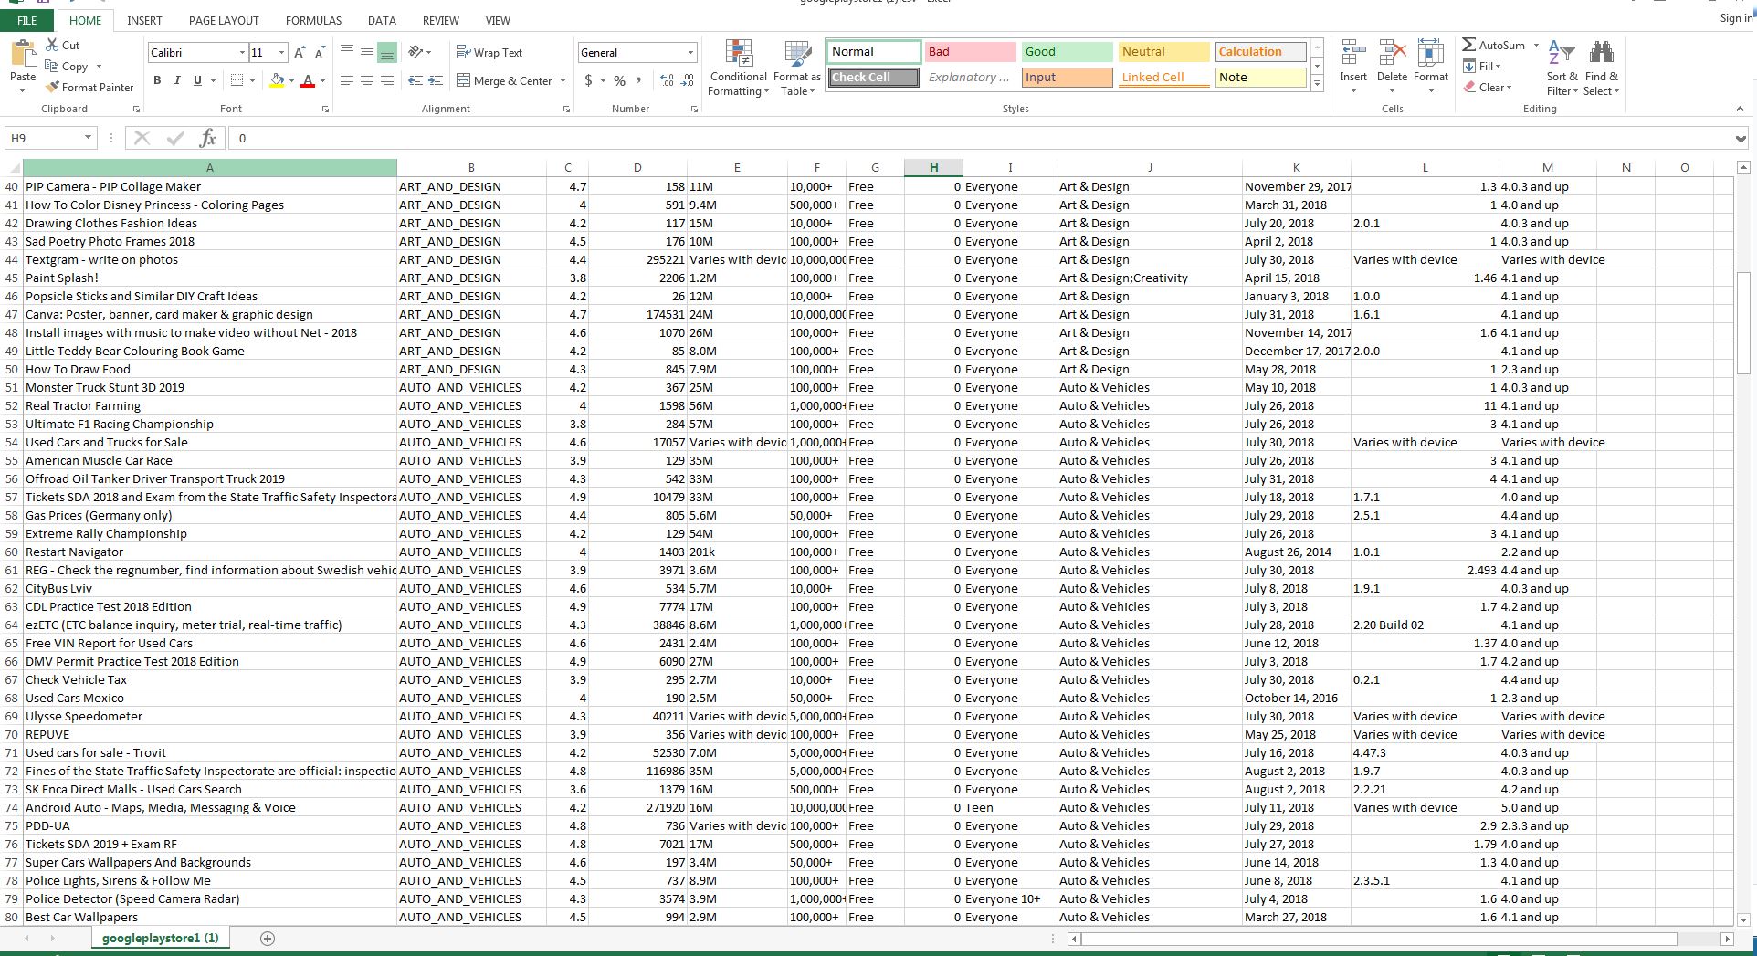The width and height of the screenshot is (1757, 956).
Task: Toggle Wrap Text
Action: pyautogui.click(x=489, y=52)
